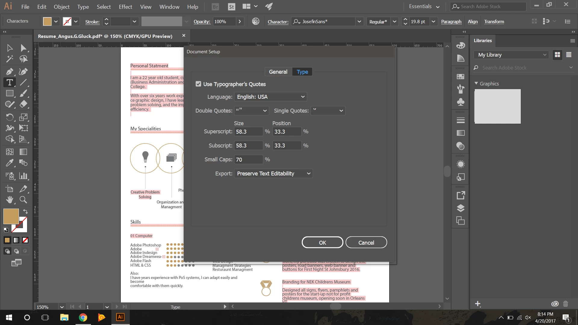The width and height of the screenshot is (578, 325).
Task: Open the Layers panel icon
Action: [461, 208]
